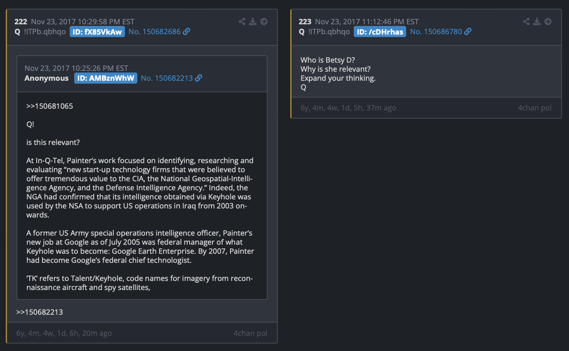Click the ID: /cDHrhas badge
Viewport: 569px width, 351px height.
click(x=380, y=32)
